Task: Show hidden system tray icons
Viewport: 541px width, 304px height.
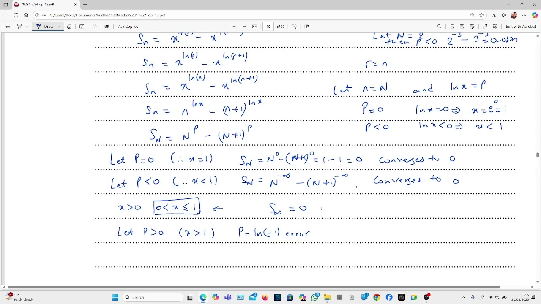Action: [x=464, y=297]
